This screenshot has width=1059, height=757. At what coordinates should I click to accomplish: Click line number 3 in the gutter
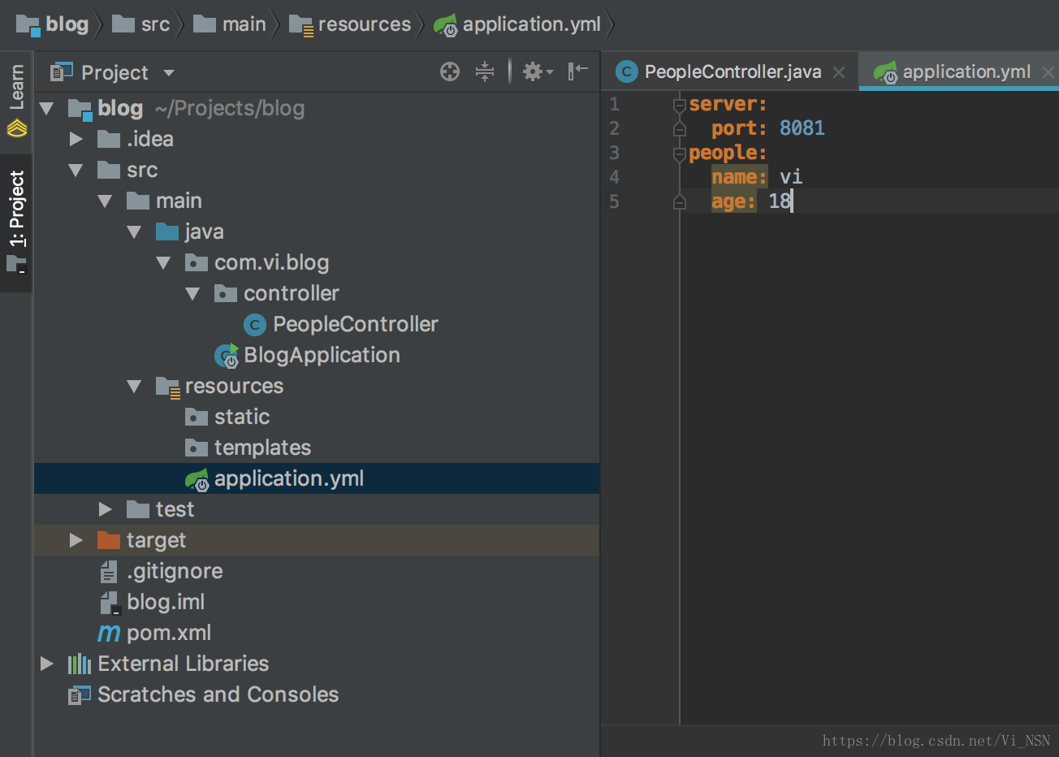coord(615,153)
